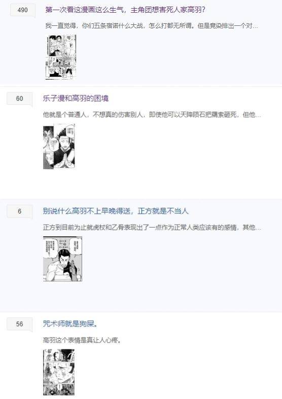Click preview text starting 正方到目前为止就虎杖
Viewport: 282px width, 399px height.
coord(152,227)
